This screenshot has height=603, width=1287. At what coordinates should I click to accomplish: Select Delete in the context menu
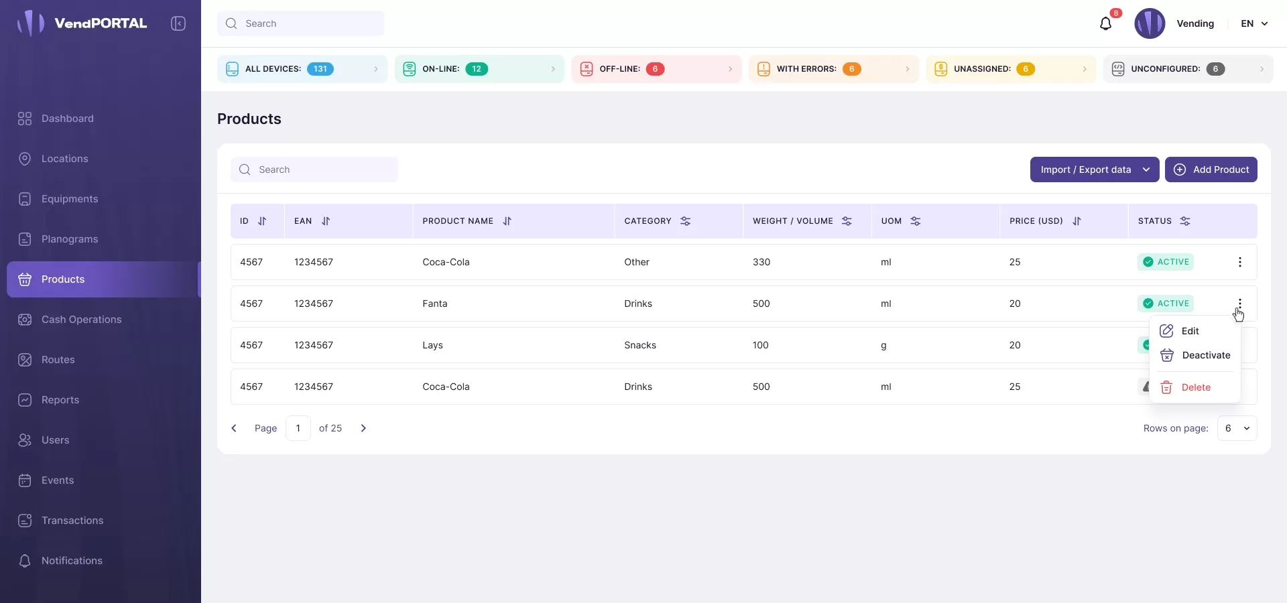tap(1195, 387)
